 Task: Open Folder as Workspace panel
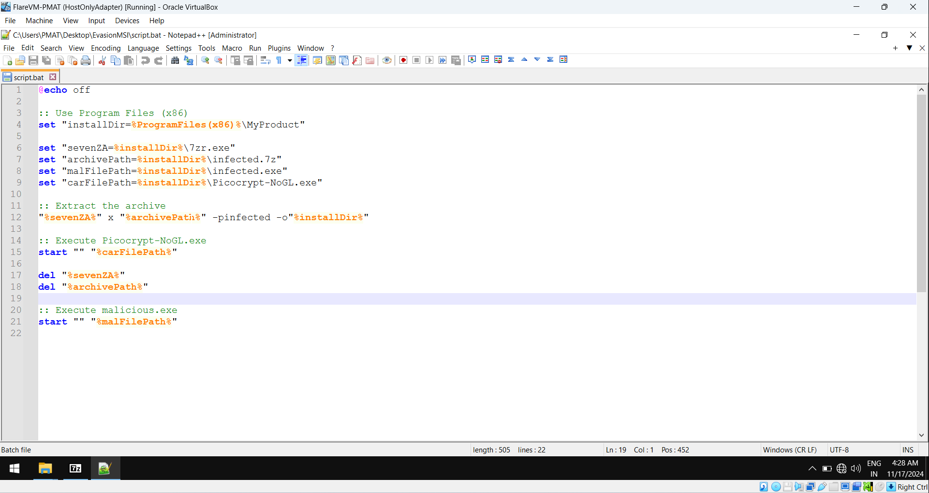click(370, 60)
